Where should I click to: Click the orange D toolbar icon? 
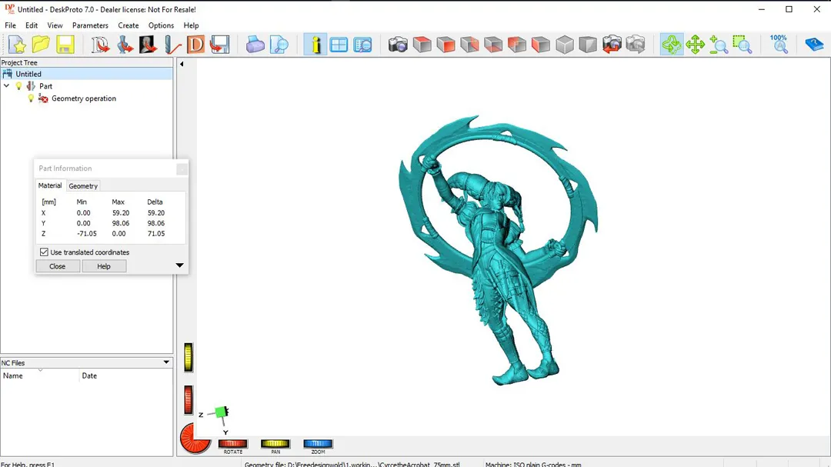pos(195,45)
